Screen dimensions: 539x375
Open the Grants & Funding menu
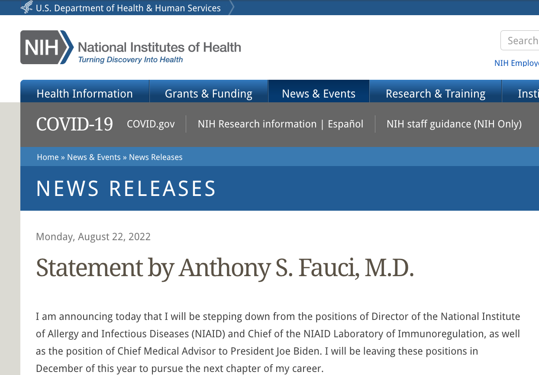click(x=209, y=94)
